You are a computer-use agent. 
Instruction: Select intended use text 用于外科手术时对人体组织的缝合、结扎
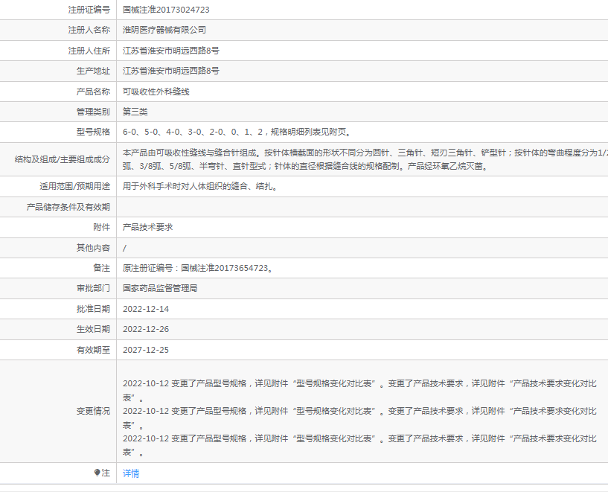click(x=200, y=187)
